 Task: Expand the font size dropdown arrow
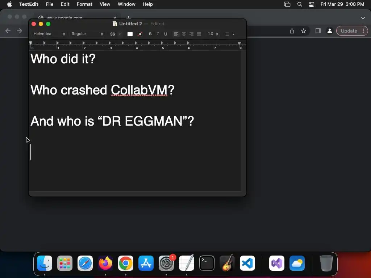click(x=120, y=34)
